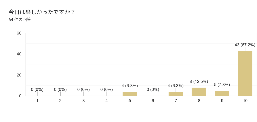Select the "64 件の回答" response count text
Screen dimensions: 257x122
20,20
